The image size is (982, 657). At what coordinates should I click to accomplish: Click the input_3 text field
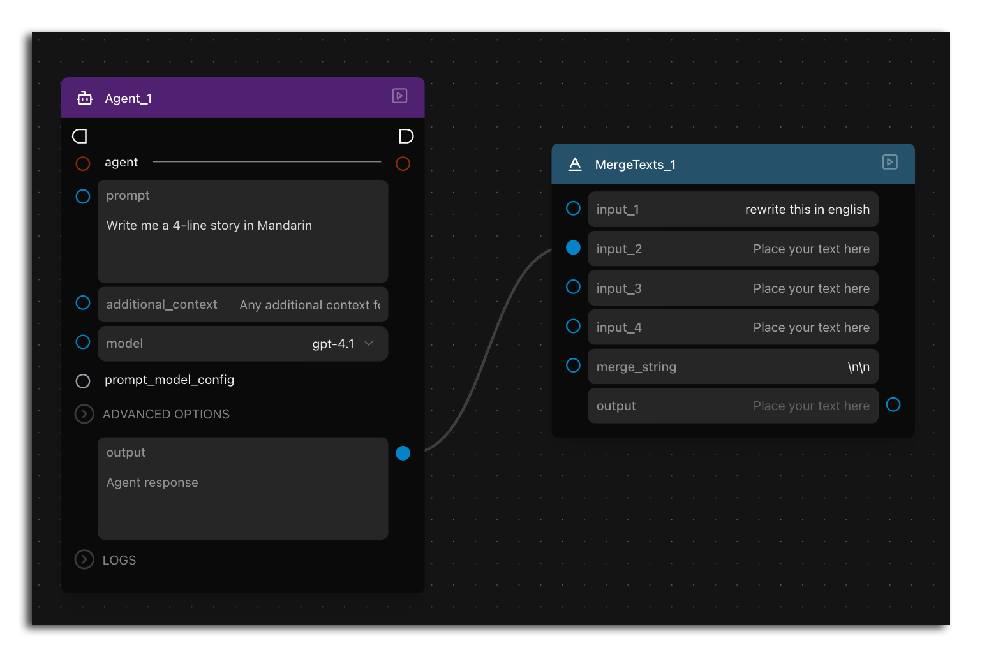point(733,288)
